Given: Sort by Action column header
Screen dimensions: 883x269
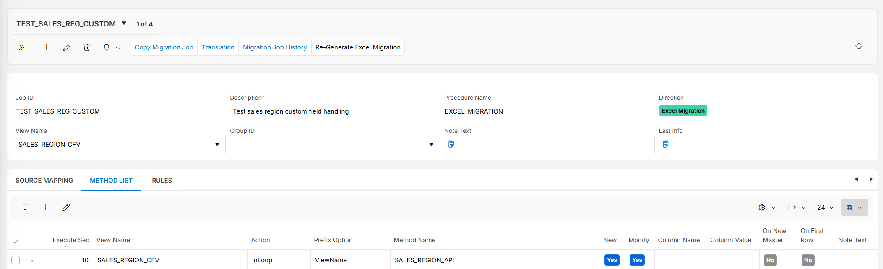Looking at the screenshot, I should (x=260, y=240).
